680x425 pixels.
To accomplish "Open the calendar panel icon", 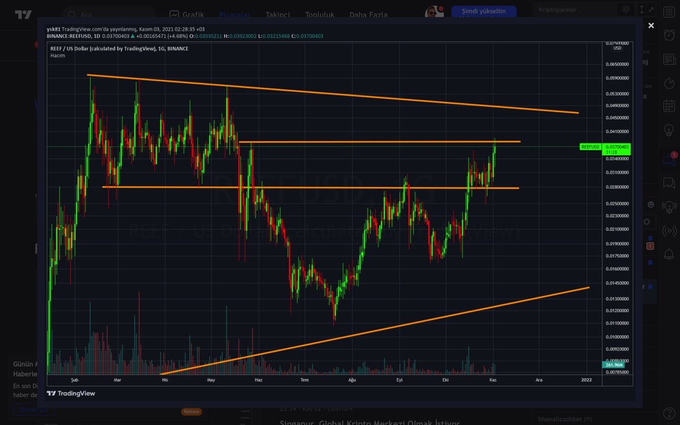I will coord(668,107).
